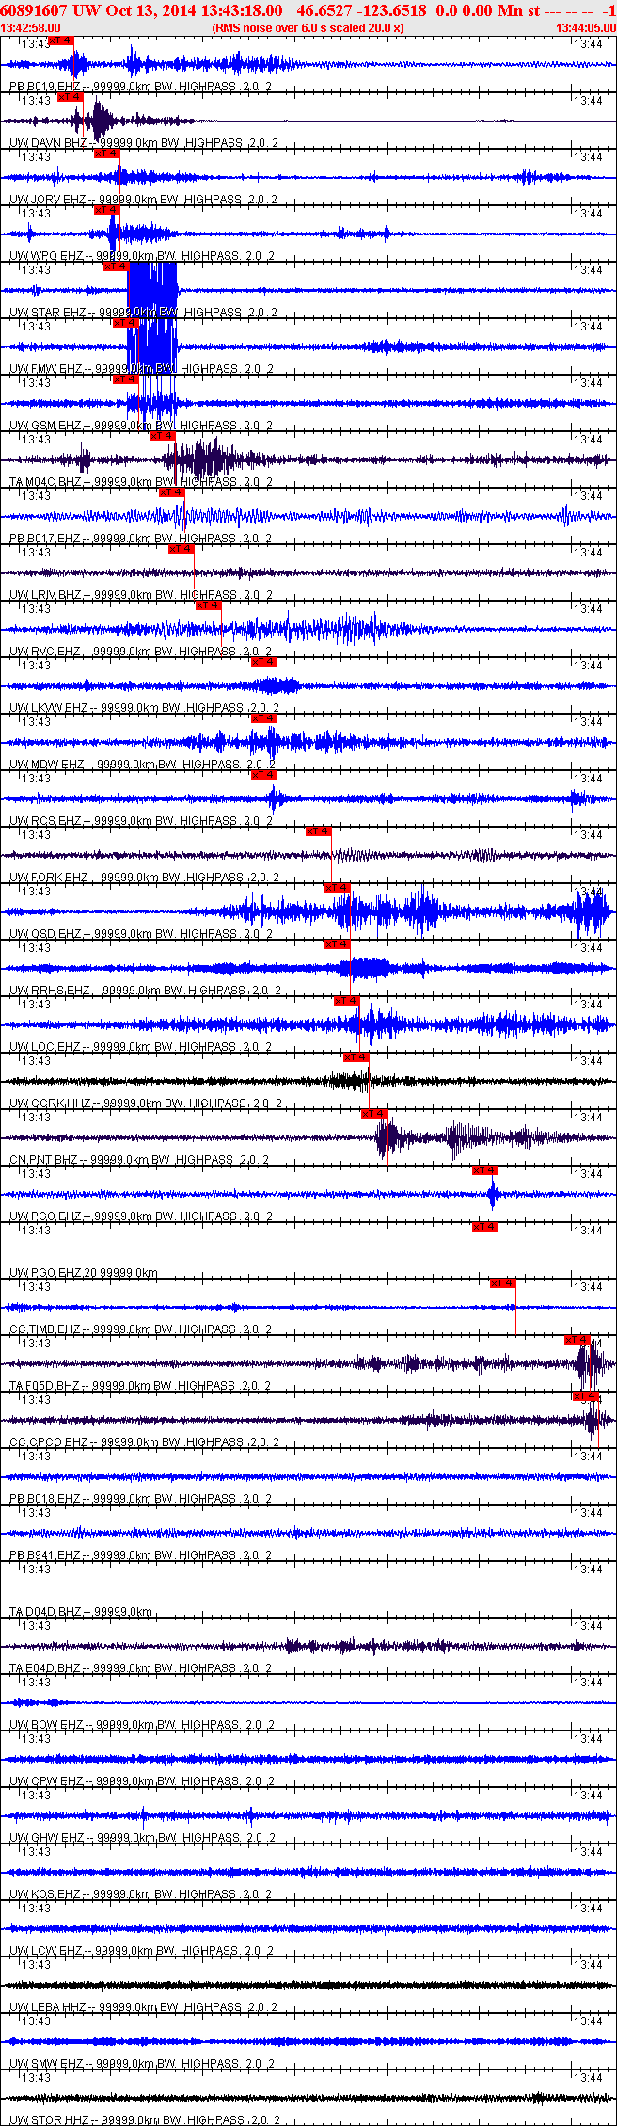Click the pick marker on F05D trace
Image resolution: width=617 pixels, height=2126 pixels.
point(577,1340)
